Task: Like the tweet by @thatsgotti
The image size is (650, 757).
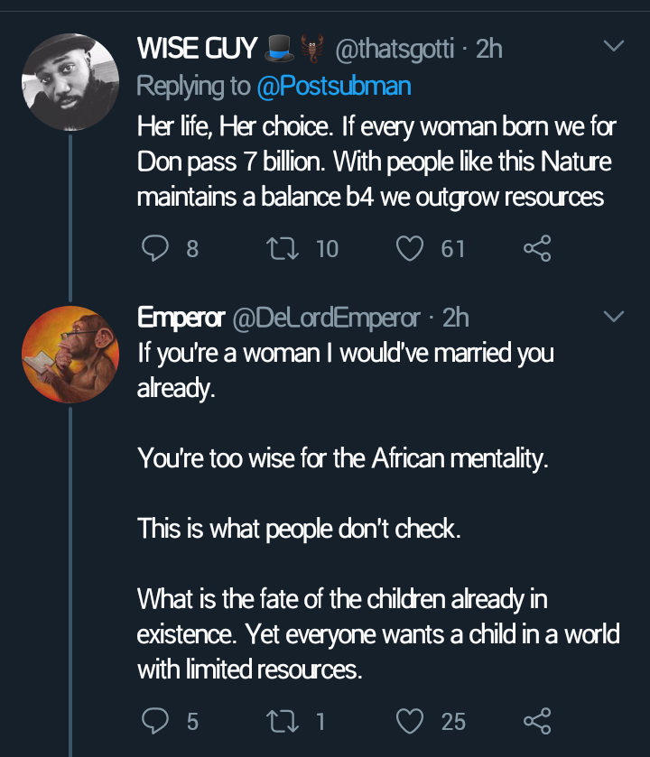Action: (x=411, y=247)
